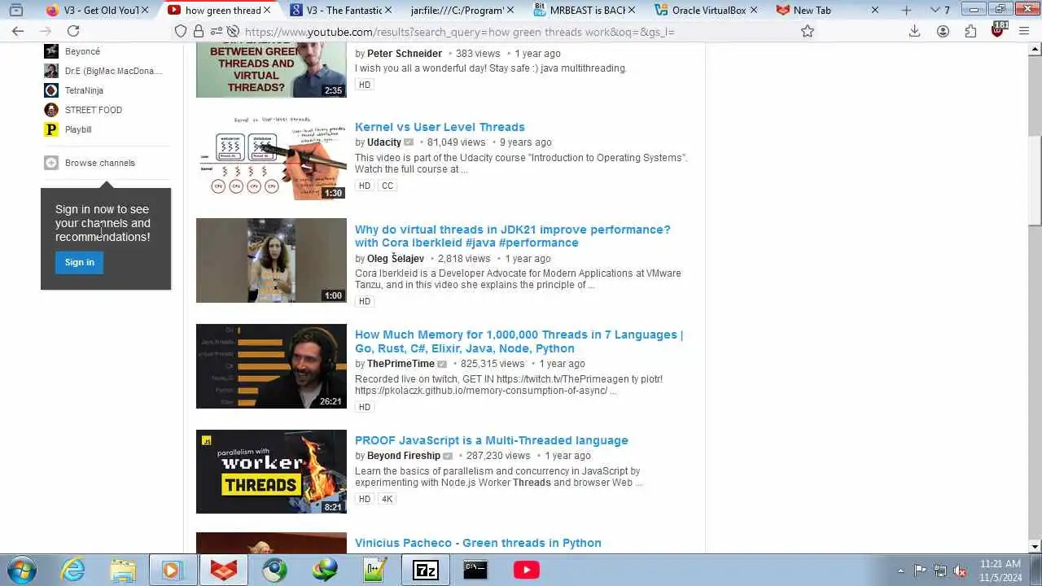Click the Playbill channel icon
The width and height of the screenshot is (1042, 586).
coord(51,129)
